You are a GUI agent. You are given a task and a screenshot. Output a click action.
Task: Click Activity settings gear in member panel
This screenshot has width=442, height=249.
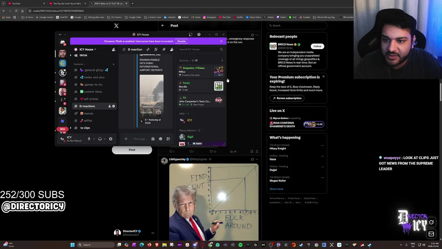[x=196, y=61]
